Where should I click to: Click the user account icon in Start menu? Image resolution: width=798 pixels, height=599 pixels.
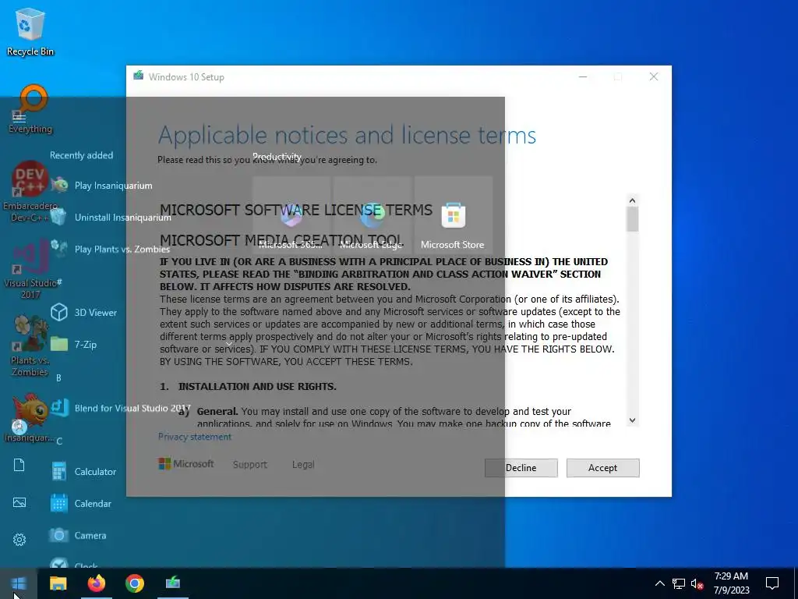[19, 427]
